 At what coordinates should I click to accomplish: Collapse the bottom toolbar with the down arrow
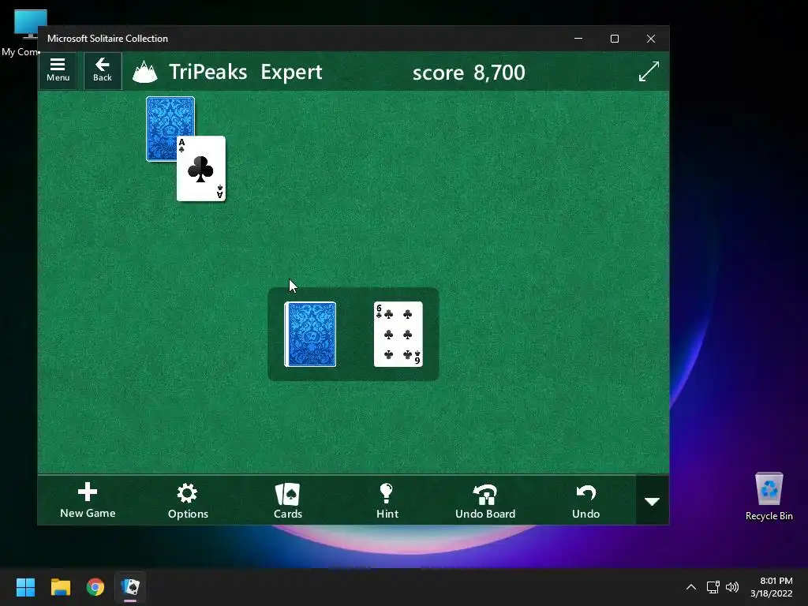[653, 500]
